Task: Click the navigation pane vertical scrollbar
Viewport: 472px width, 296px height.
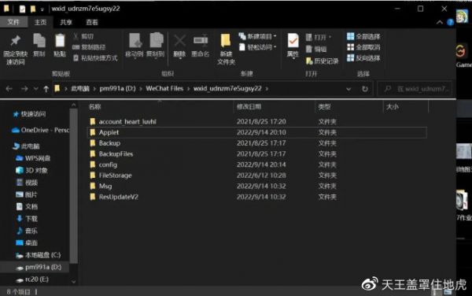Action: tap(73, 185)
